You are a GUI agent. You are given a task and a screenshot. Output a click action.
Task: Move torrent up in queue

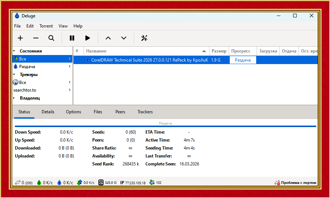pyautogui.click(x=108, y=38)
